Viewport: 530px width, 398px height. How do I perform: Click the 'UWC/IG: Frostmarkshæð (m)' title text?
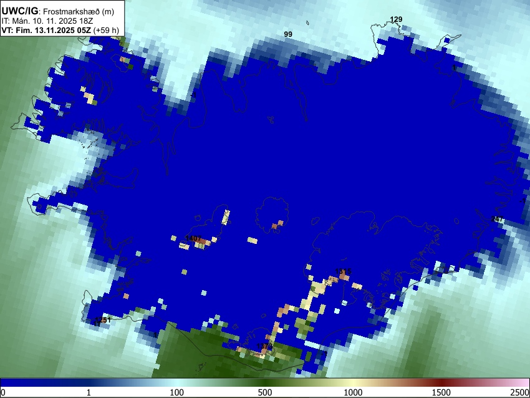[57, 11]
